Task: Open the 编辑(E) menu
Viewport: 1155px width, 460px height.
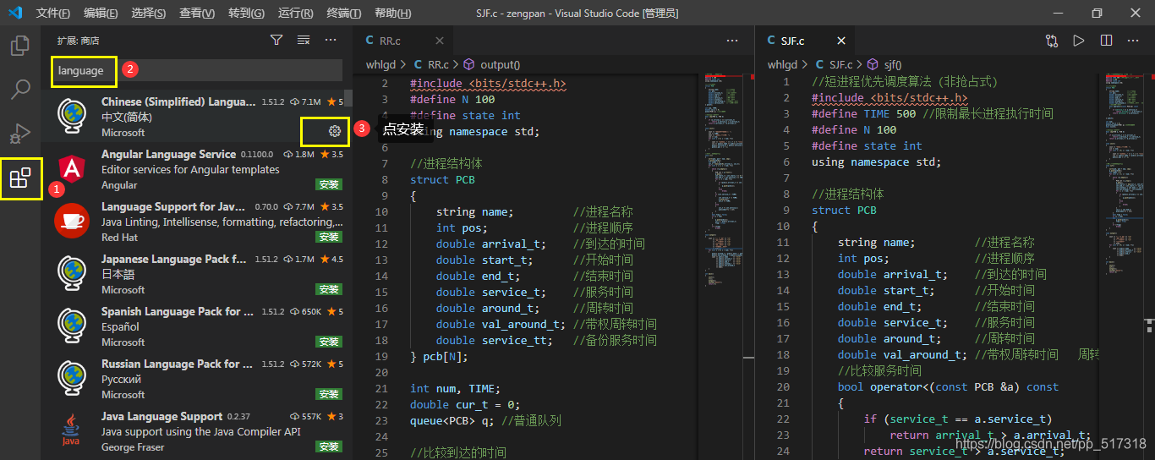Action: coord(101,14)
